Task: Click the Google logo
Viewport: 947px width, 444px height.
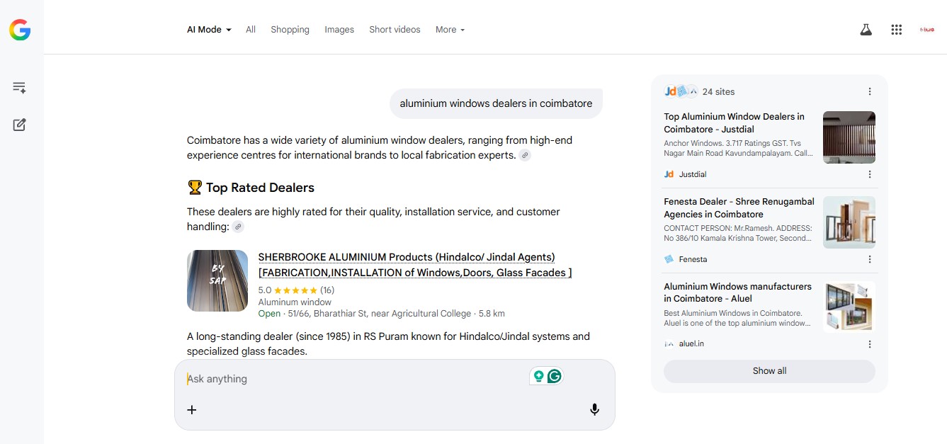Action: point(20,30)
